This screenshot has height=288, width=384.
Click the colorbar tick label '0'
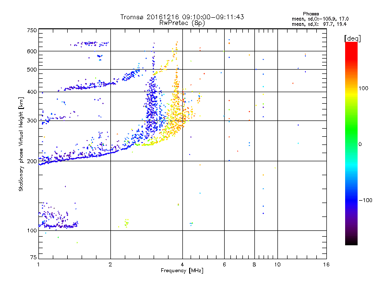(x=360, y=144)
